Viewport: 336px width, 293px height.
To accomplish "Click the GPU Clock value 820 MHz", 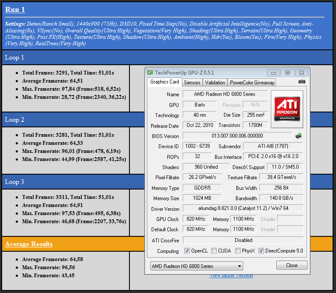I will coord(195,219).
